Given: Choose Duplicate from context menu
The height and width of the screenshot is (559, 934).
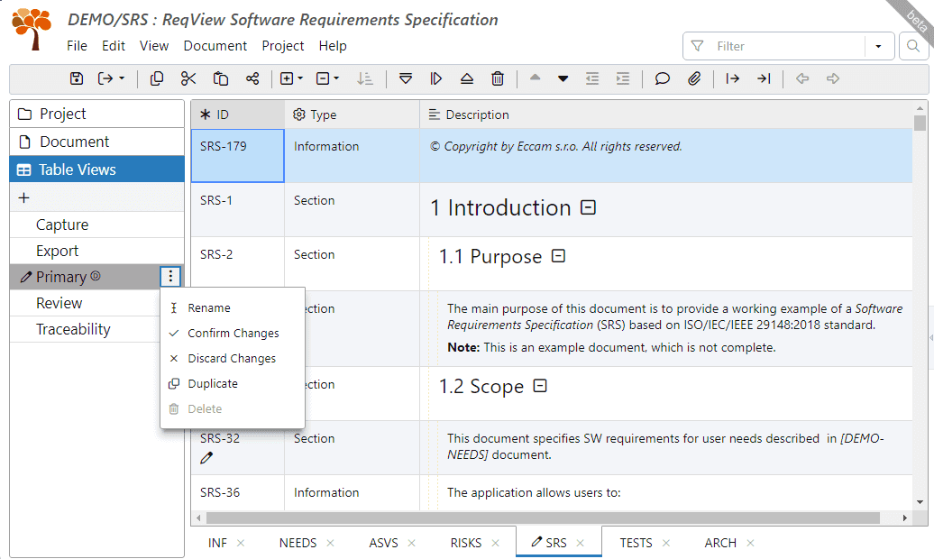Looking at the screenshot, I should 233,383.
